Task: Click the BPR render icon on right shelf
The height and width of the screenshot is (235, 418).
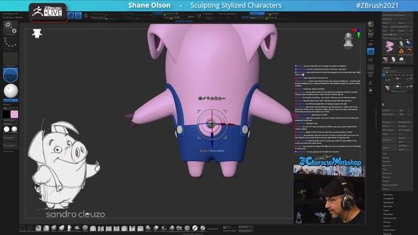Action: 370,25
